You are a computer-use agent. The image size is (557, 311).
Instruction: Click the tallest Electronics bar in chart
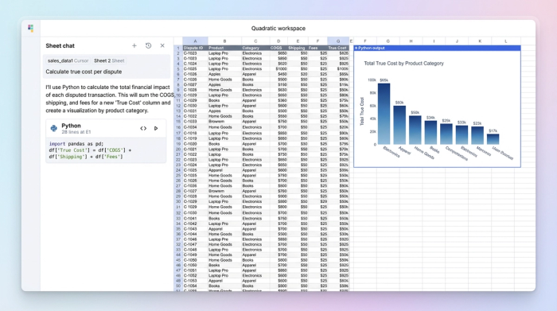384,114
